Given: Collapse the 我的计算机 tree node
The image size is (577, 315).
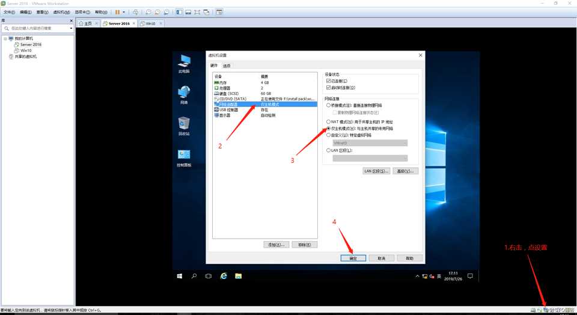Looking at the screenshot, I should (5, 38).
